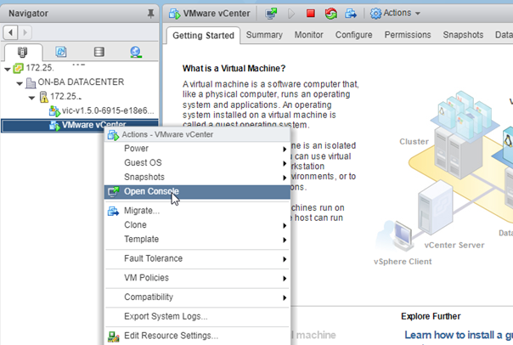Open the Template menu entry
Viewport: 513px width, 345px height.
click(197, 240)
